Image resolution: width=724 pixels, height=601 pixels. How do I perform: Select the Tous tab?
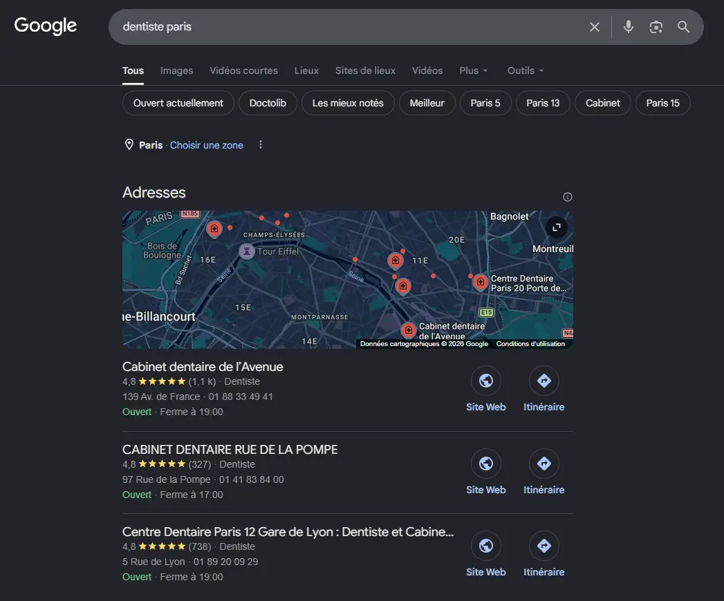point(133,70)
